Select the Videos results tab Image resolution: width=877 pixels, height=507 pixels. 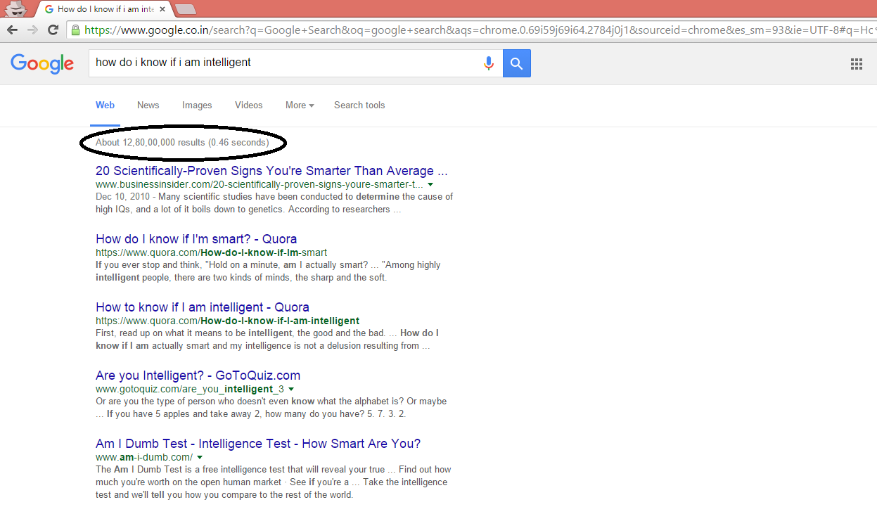click(x=248, y=105)
